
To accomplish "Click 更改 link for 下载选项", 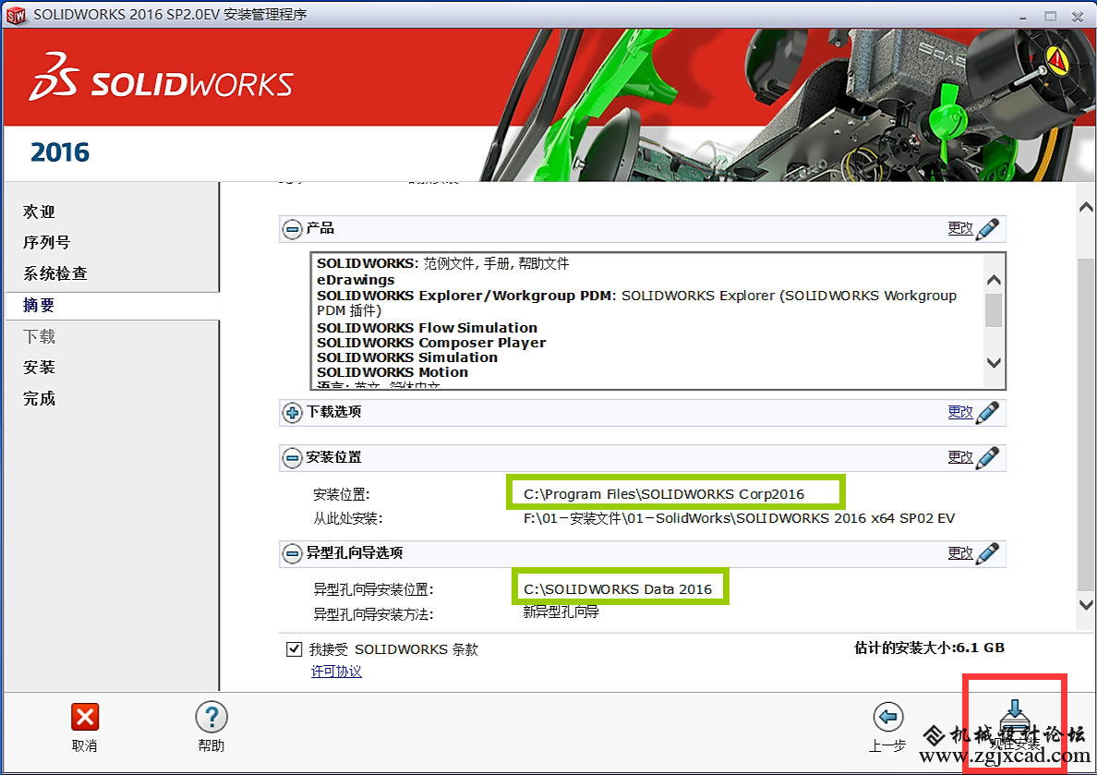I will (960, 412).
